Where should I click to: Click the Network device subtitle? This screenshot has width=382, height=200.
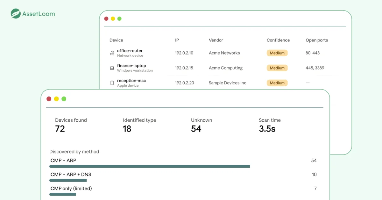tap(130, 55)
